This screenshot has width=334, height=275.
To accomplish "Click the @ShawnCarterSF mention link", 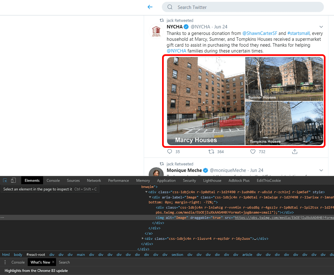I will click(260, 33).
